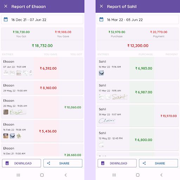Select the 16 Dec 21 - 07 Jun 22 date field
This screenshot has width=180, height=180.
[42, 20]
